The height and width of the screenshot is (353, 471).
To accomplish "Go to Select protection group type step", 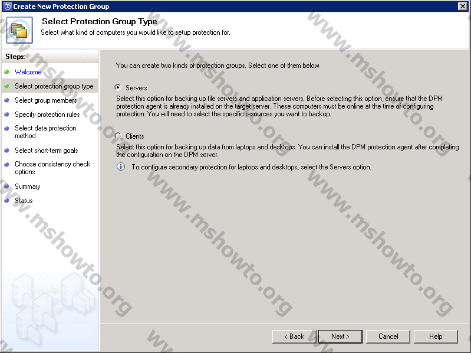I will point(54,86).
